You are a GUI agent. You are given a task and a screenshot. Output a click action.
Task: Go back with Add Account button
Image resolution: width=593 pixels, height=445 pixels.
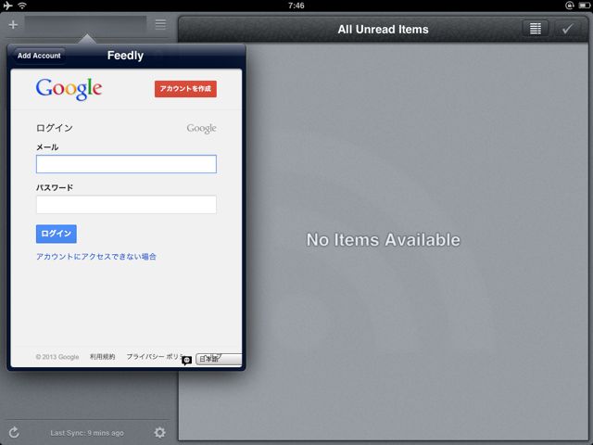[x=39, y=56]
